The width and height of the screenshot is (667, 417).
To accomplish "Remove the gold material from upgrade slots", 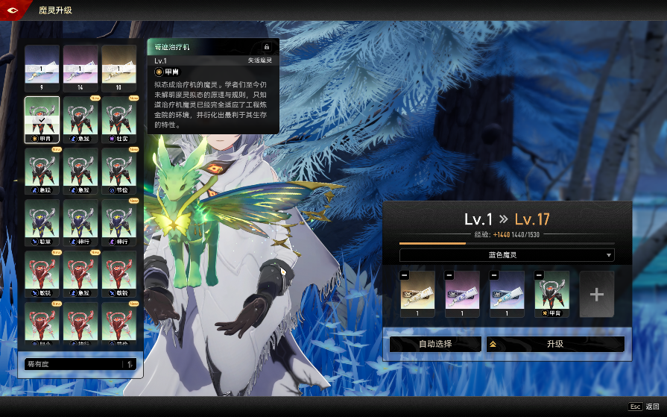I will 404,275.
